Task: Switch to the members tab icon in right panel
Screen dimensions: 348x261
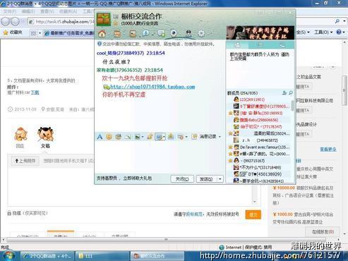Action: pos(237,44)
